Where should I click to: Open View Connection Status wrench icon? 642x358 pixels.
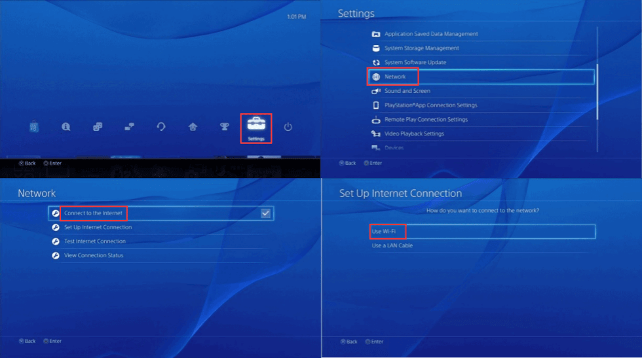(x=56, y=256)
